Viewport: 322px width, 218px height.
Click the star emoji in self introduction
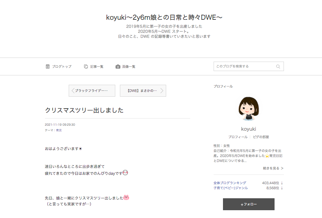click(x=267, y=156)
